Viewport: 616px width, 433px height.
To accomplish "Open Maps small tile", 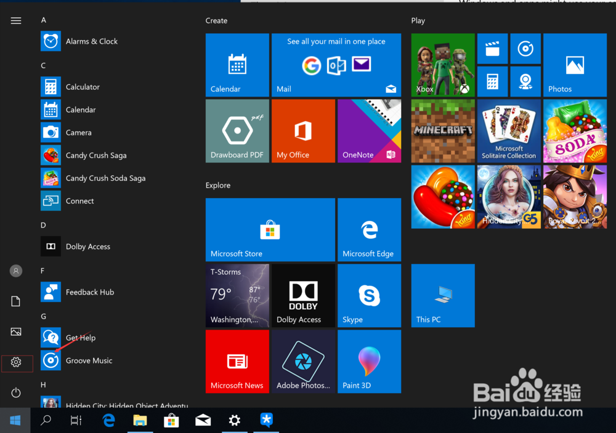I will [x=525, y=82].
